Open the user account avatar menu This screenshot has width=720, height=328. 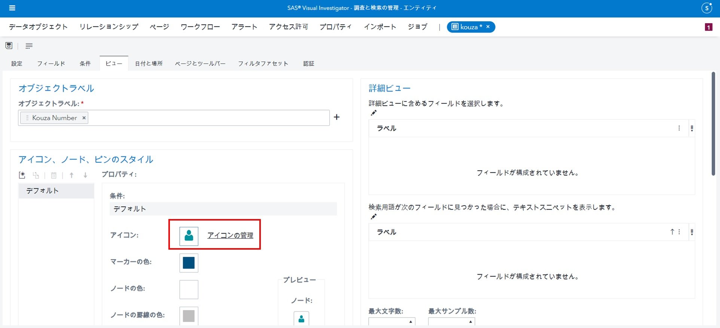tap(707, 8)
